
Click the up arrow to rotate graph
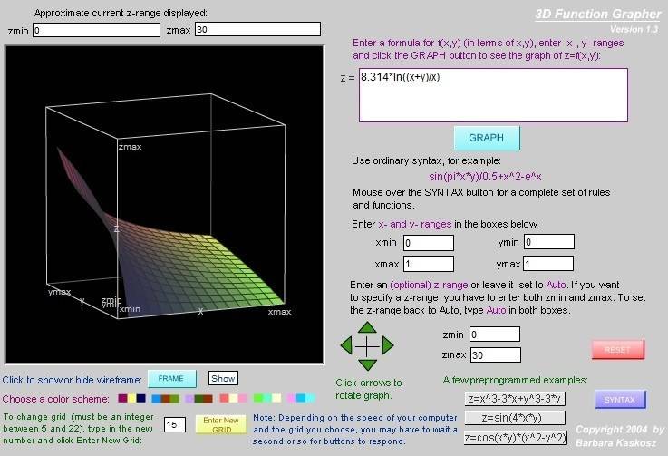[366, 327]
